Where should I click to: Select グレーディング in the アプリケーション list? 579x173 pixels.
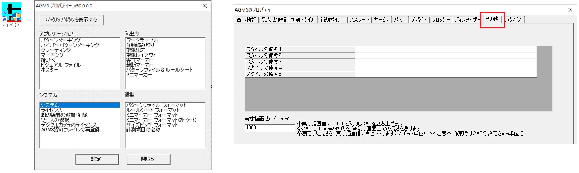(x=55, y=50)
